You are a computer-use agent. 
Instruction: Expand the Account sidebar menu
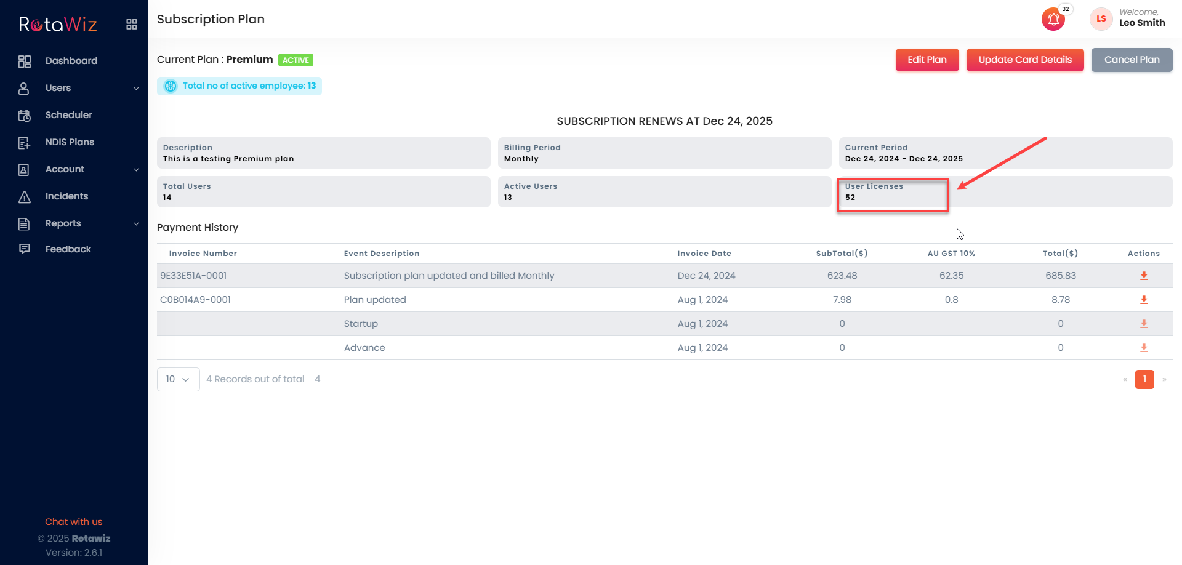pos(78,169)
